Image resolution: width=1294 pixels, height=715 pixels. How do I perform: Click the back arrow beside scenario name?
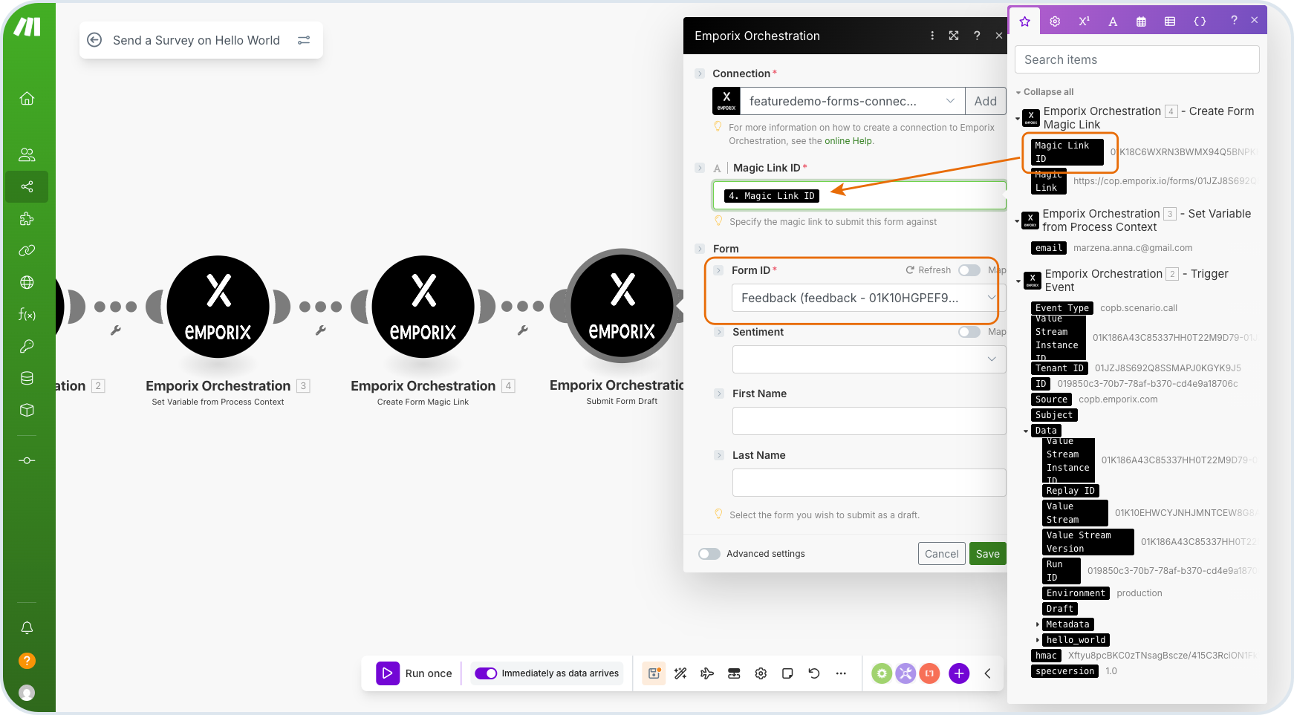point(94,40)
